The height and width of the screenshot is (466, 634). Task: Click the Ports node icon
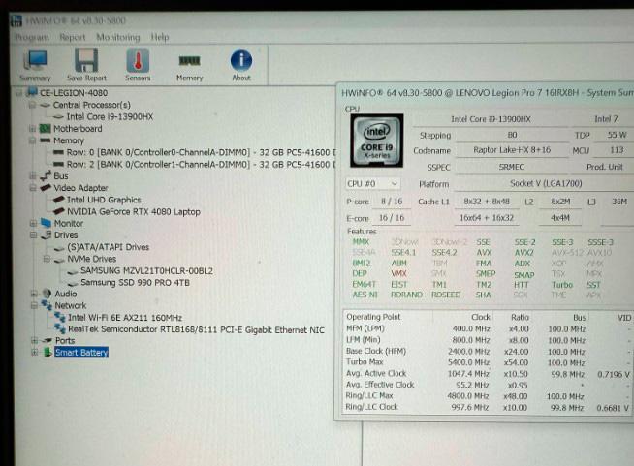click(x=48, y=340)
